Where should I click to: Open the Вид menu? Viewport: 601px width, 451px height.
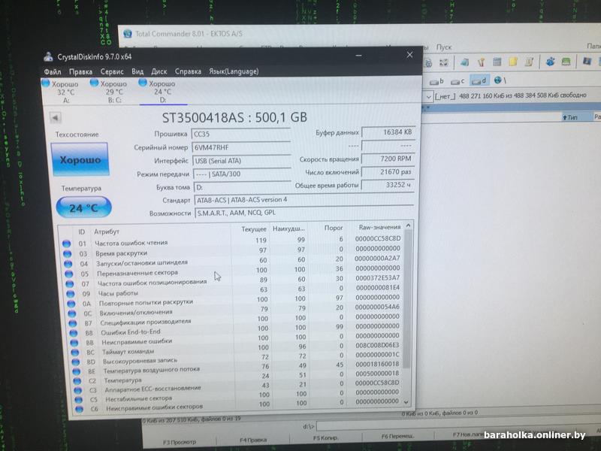(137, 71)
